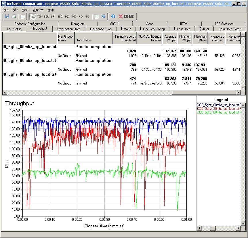Switch to the VoIP tab
The image size is (248, 238).
[x=126, y=29]
